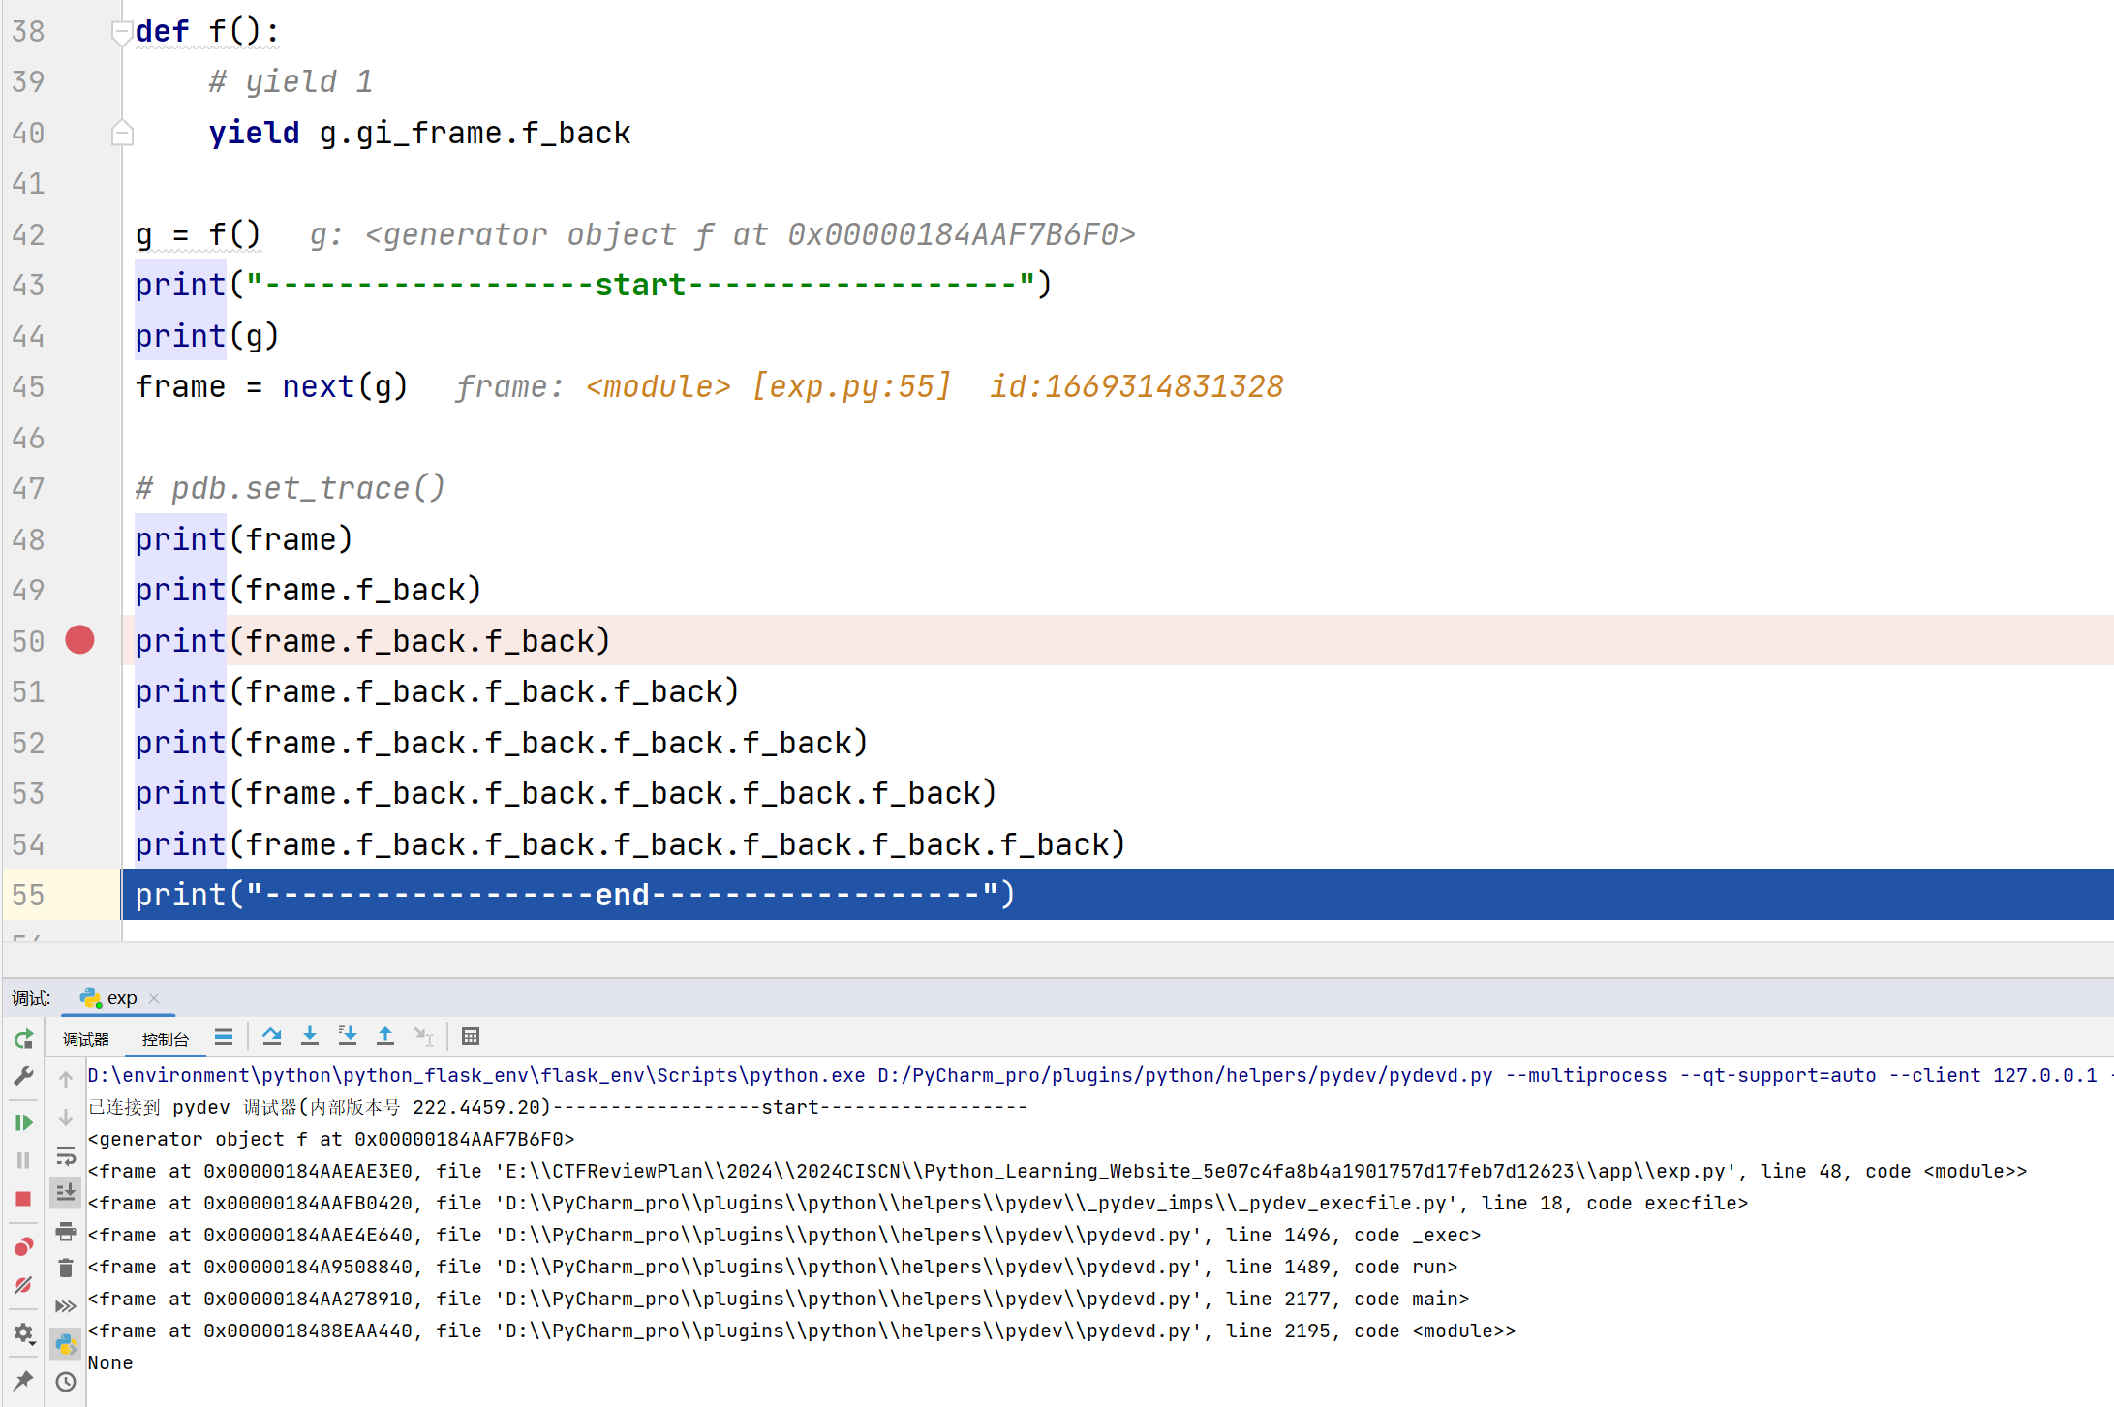Click inline frame value hint on line 45
The width and height of the screenshot is (2114, 1407).
[870, 387]
